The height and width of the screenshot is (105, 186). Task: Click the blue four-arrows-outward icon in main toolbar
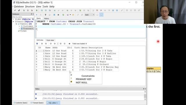pyautogui.click(x=117, y=10)
